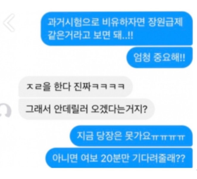The width and height of the screenshot is (197, 179).
Task: Tap the '아니면 여보 20분만 기다려줄래??' message
Action: pyautogui.click(x=119, y=158)
